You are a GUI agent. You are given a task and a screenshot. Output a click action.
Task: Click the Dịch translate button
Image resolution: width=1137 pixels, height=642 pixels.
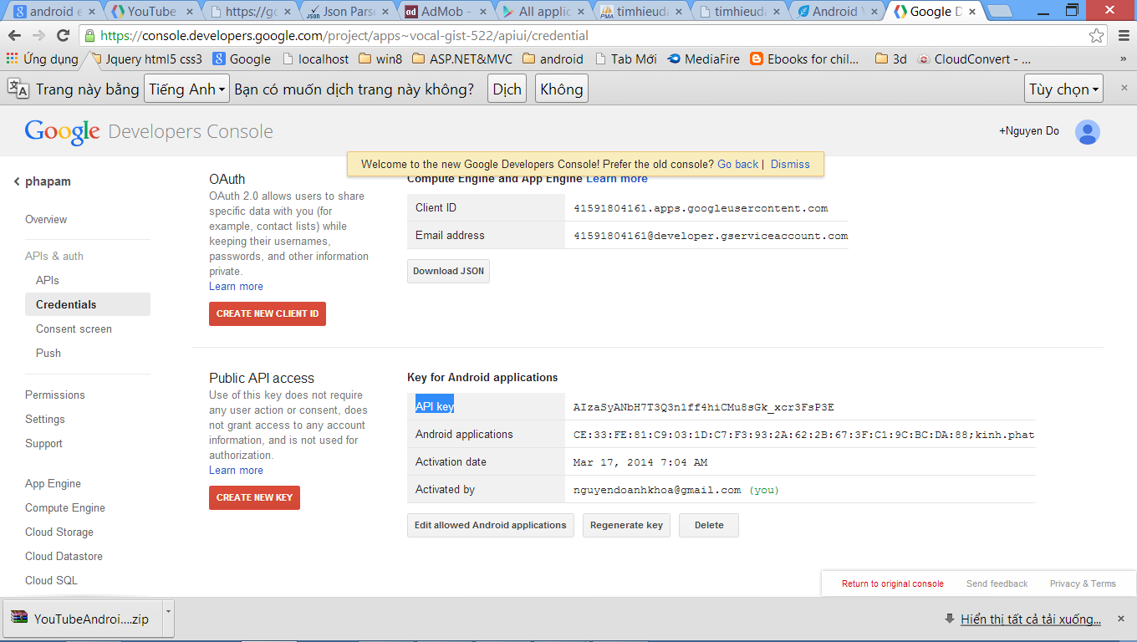[507, 89]
